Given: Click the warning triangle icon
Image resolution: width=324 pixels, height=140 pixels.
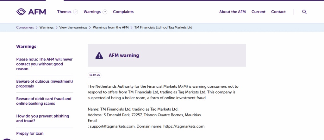Looking at the screenshot, I should click(x=99, y=55).
